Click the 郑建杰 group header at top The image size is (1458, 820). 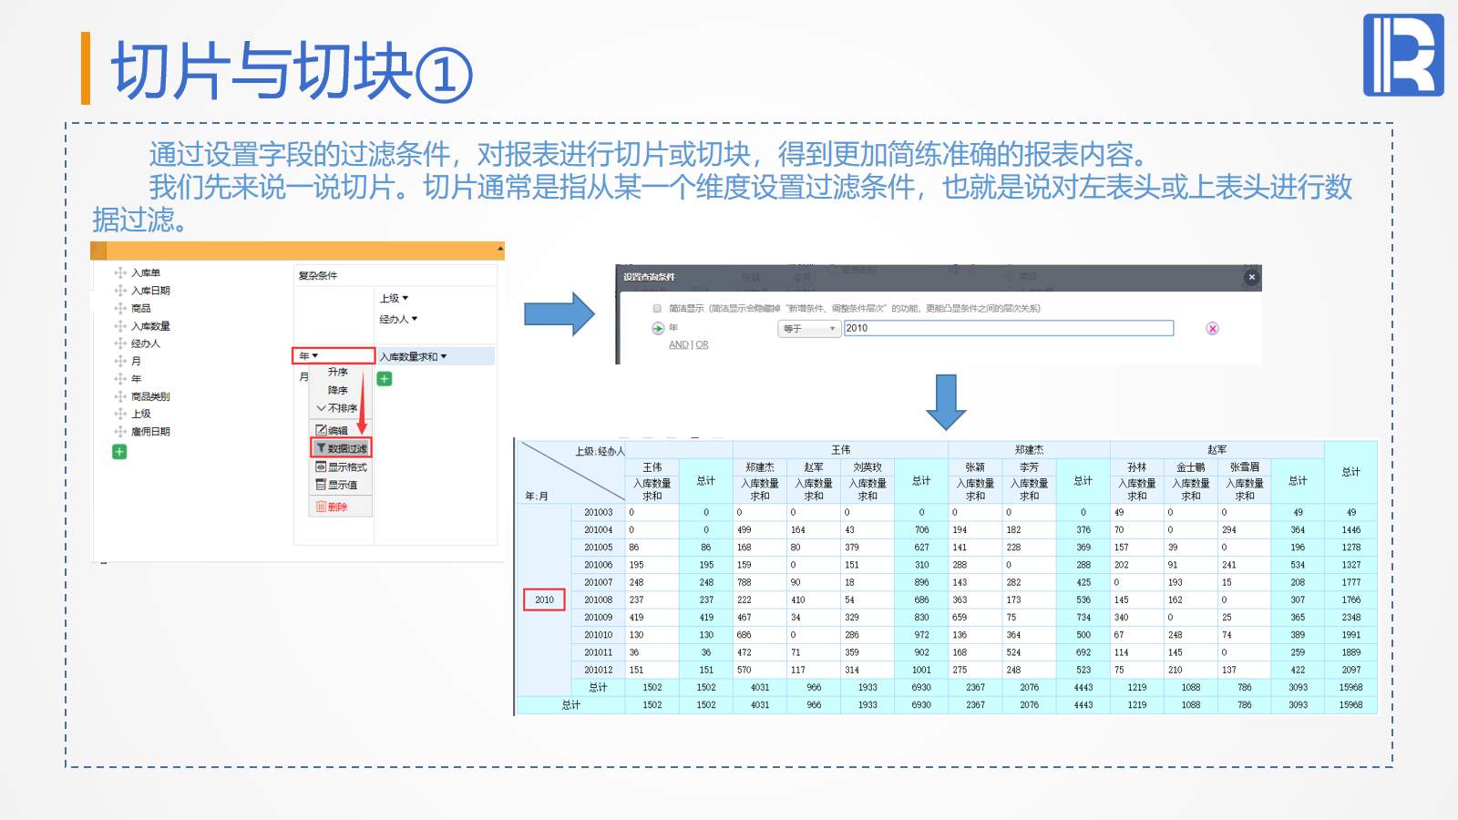[1030, 450]
